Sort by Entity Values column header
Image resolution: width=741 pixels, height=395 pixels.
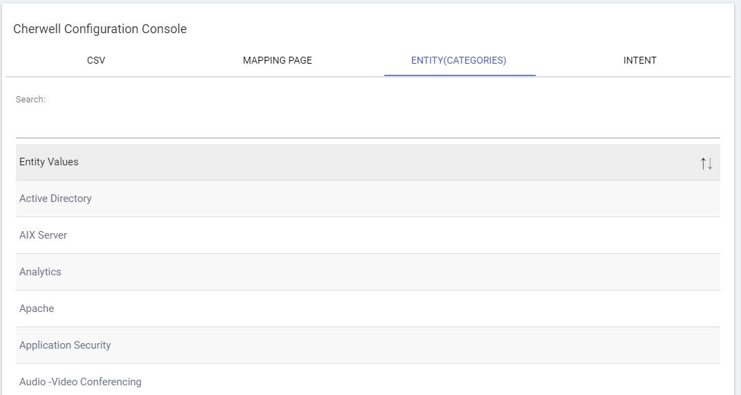click(49, 162)
